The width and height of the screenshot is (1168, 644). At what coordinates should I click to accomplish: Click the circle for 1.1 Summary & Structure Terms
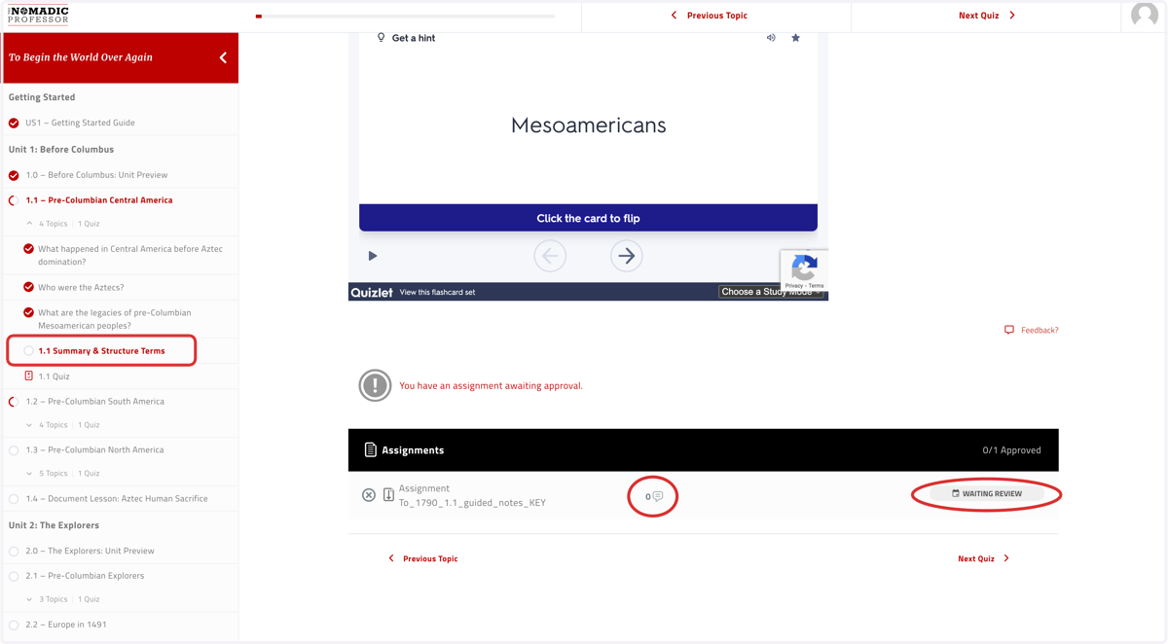28,351
